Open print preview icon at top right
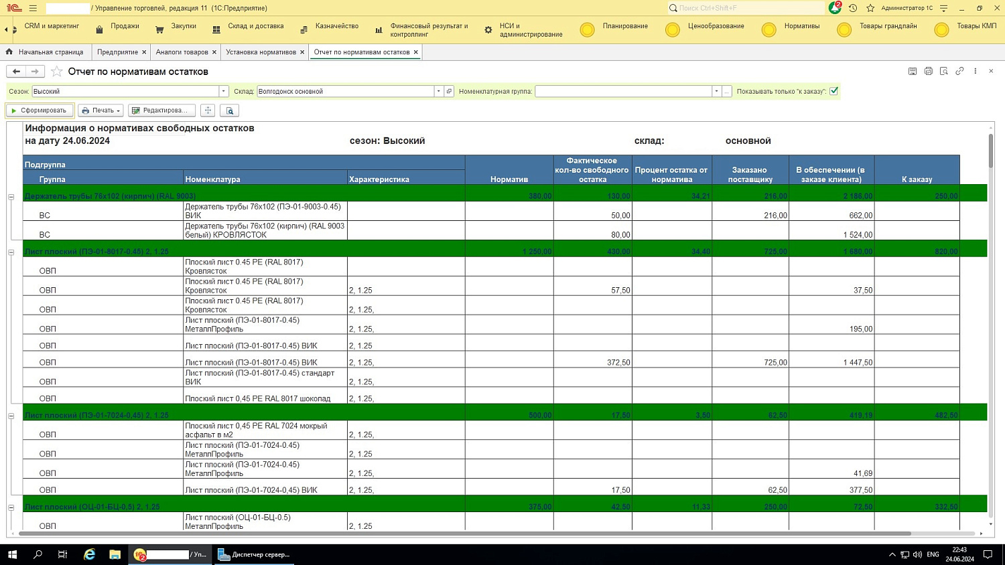This screenshot has height=565, width=1005. click(x=943, y=71)
